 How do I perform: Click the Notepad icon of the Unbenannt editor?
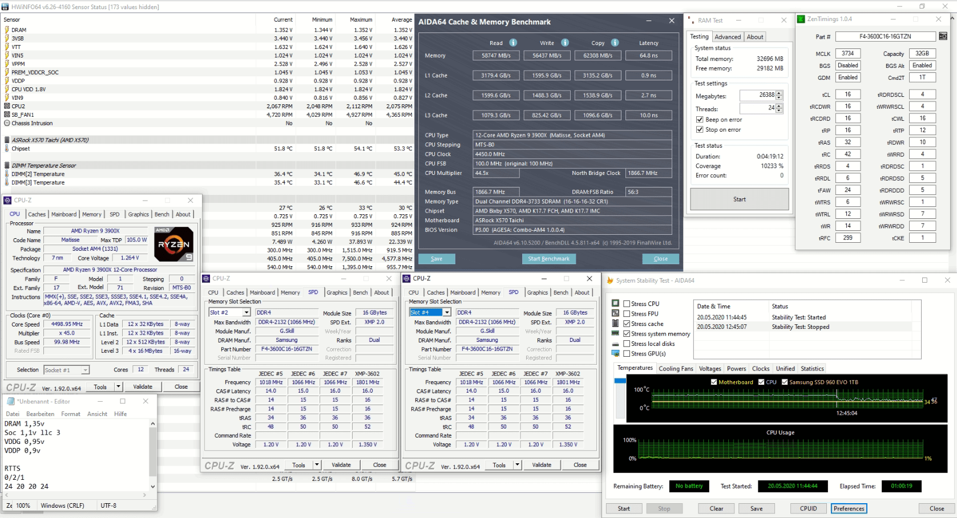click(11, 401)
